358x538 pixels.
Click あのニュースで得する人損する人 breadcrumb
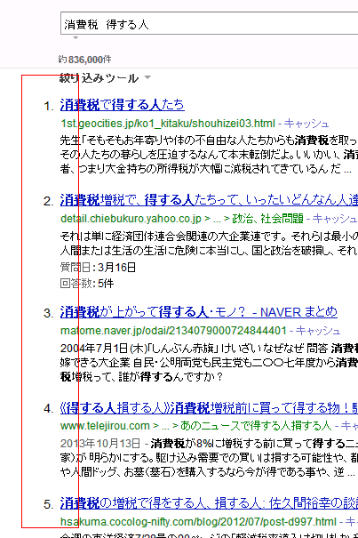(256, 426)
